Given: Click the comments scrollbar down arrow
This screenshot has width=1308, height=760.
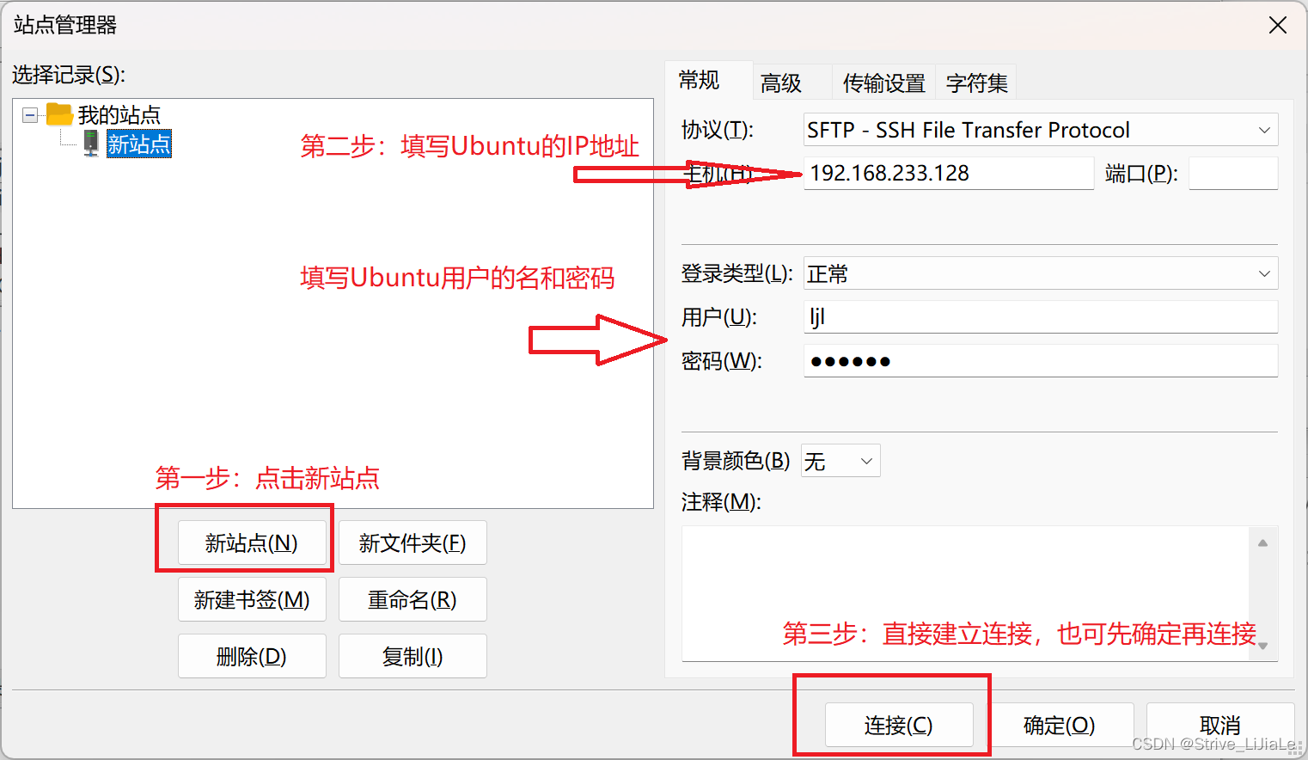Looking at the screenshot, I should (x=1262, y=646).
